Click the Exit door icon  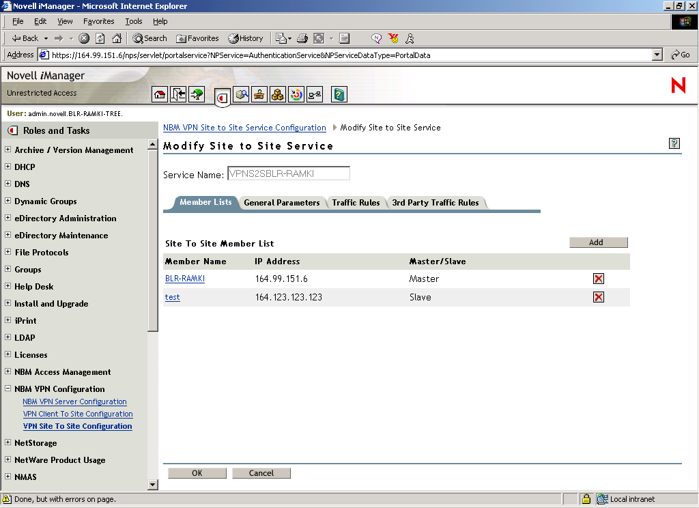pos(178,94)
